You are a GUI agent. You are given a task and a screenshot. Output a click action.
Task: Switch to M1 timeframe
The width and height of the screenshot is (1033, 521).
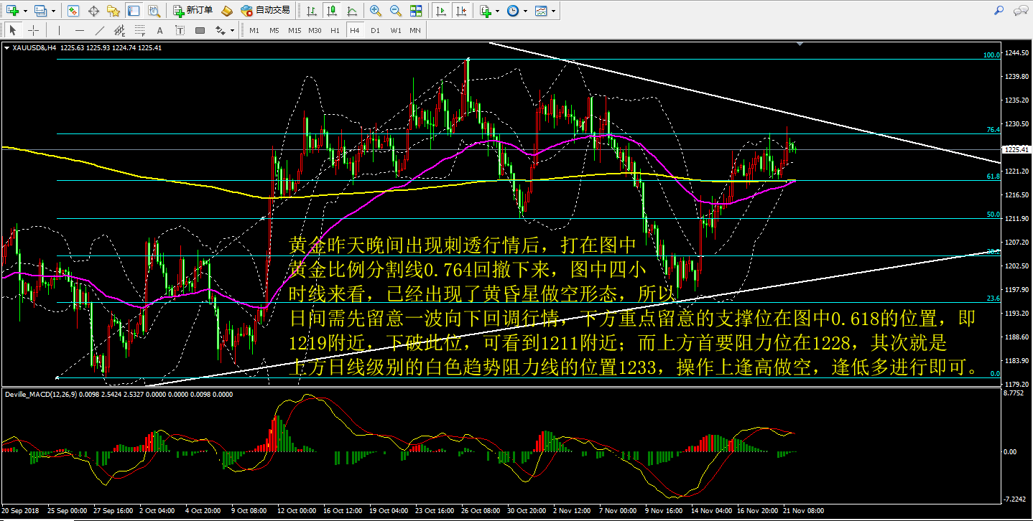click(x=254, y=30)
